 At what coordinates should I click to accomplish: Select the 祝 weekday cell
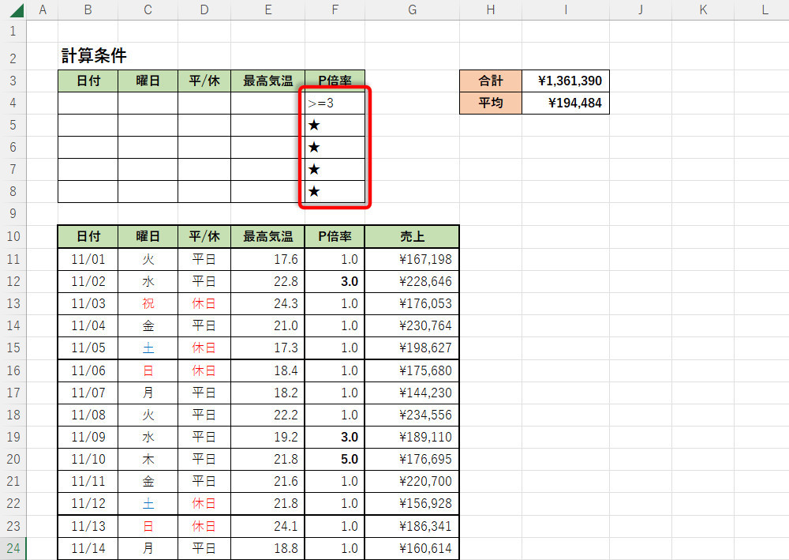click(x=148, y=303)
